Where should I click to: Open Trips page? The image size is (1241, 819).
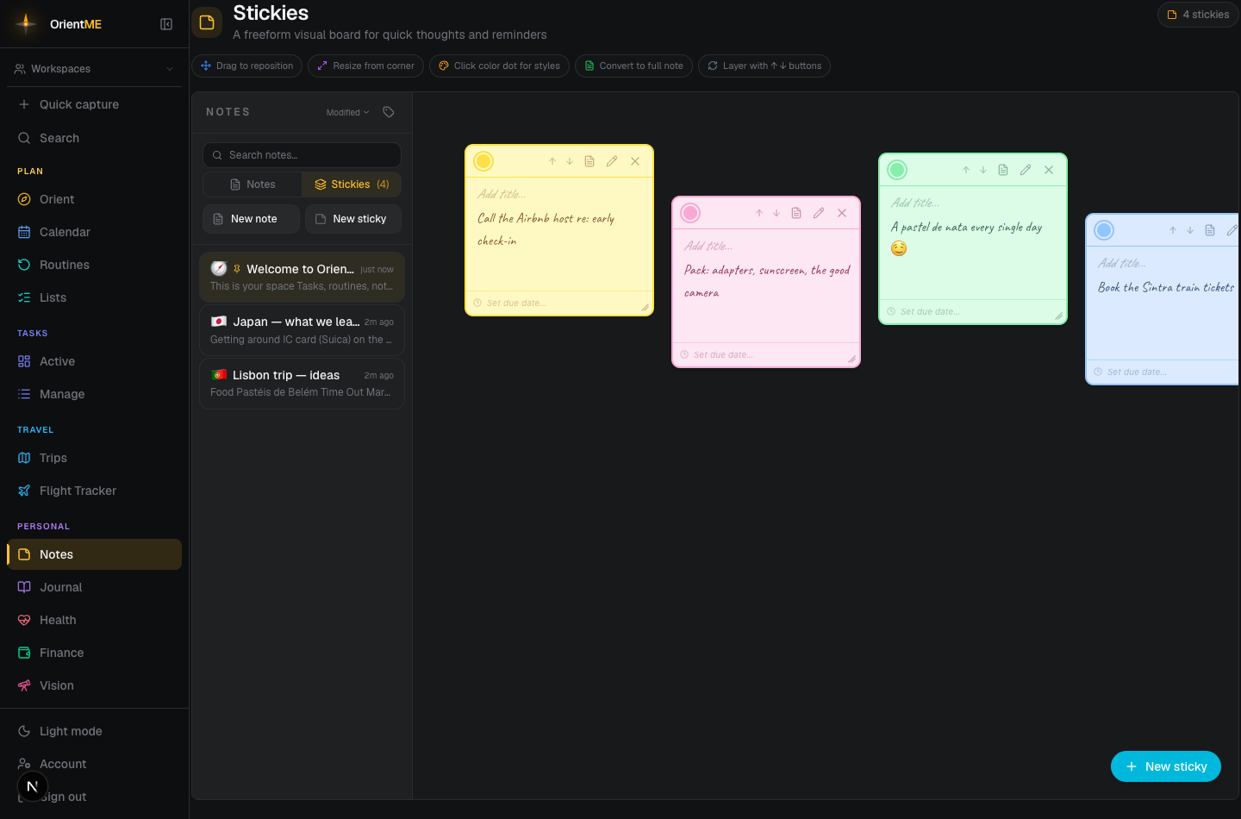(94, 458)
